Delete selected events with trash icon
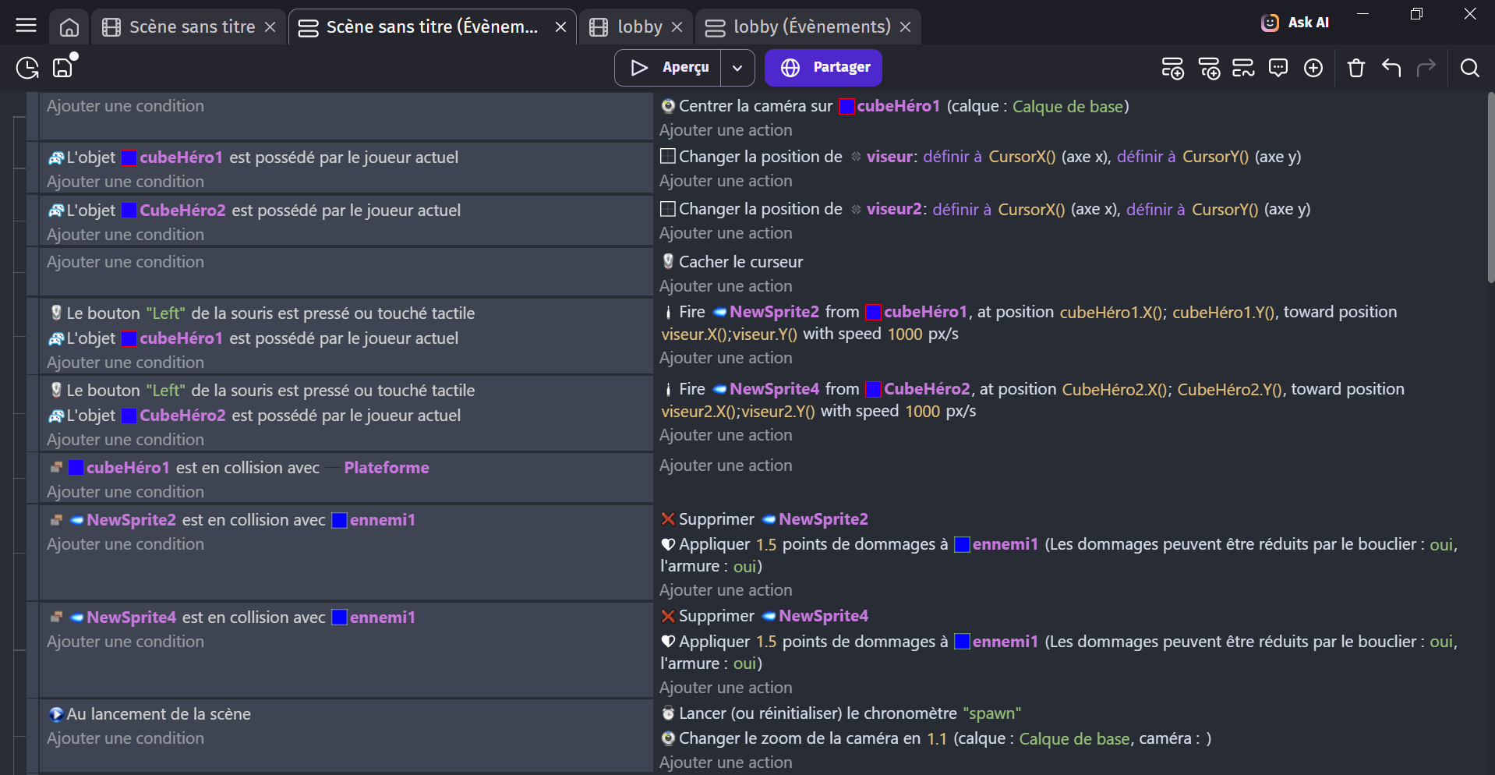 1356,68
